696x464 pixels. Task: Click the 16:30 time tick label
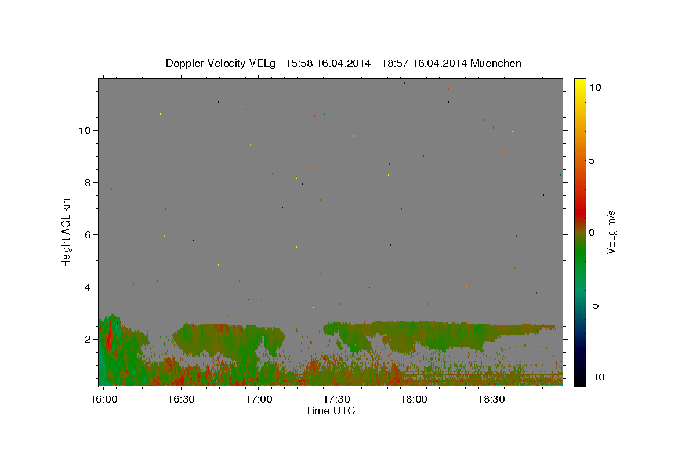[182, 399]
